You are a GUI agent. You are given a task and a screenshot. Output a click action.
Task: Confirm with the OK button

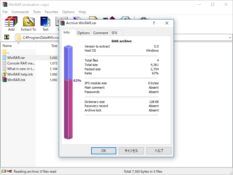104,151
